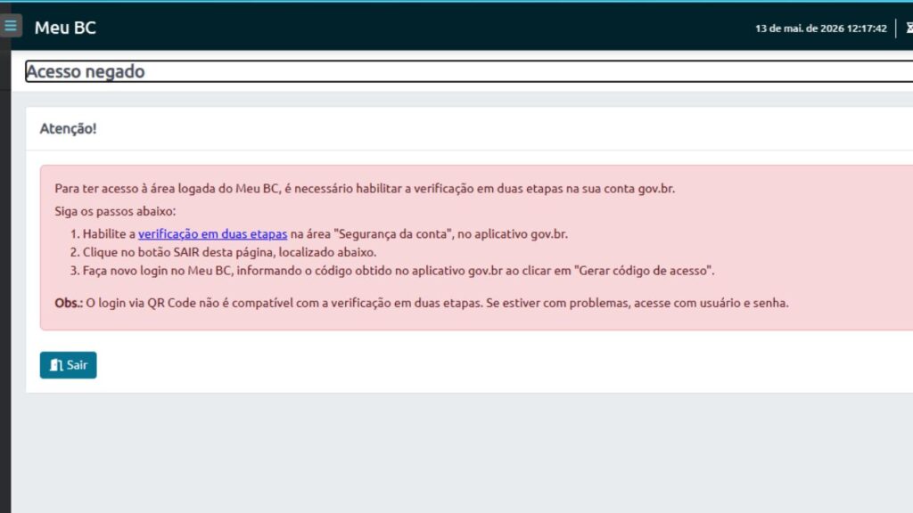Click the line 'Siga os passos abaixo:'

(115, 211)
